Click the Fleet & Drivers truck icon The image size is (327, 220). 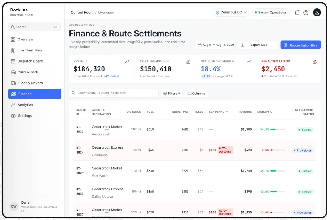pyautogui.click(x=13, y=83)
